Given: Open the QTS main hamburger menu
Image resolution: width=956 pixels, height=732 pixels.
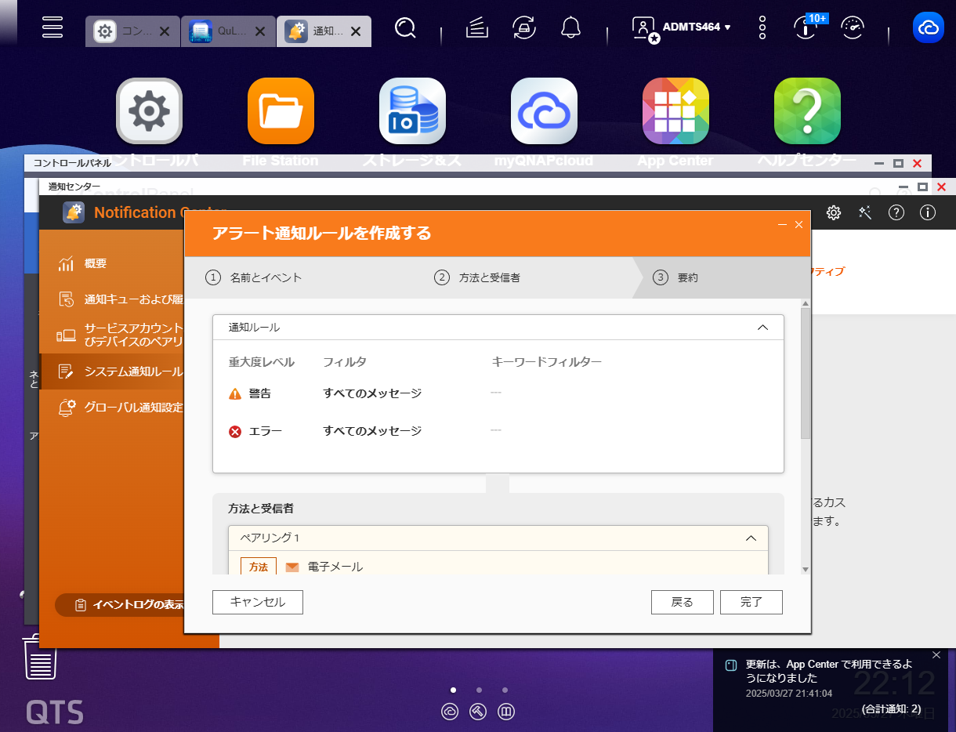Looking at the screenshot, I should tap(53, 26).
